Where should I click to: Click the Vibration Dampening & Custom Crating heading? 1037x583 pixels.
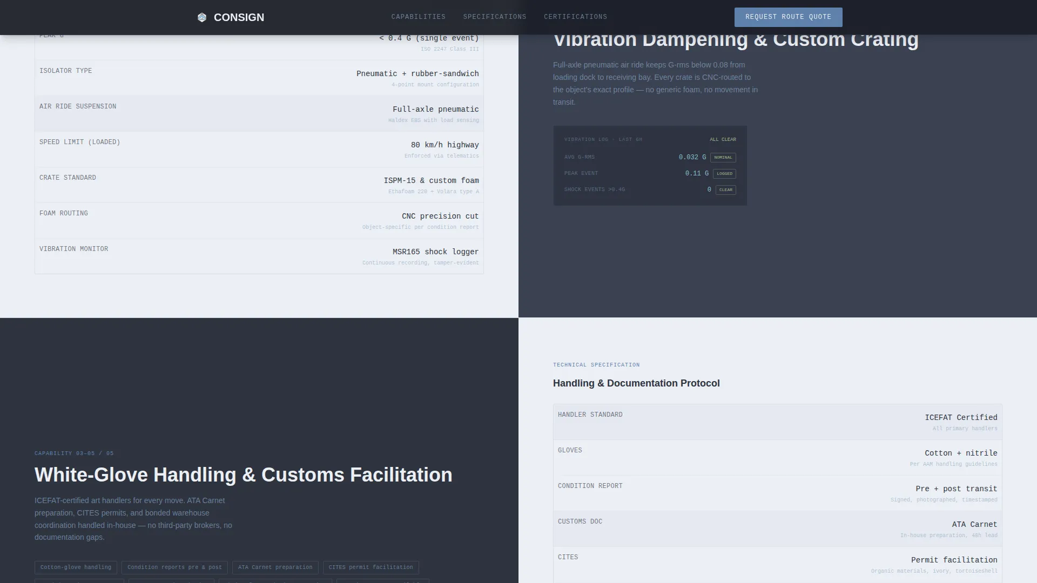[736, 39]
